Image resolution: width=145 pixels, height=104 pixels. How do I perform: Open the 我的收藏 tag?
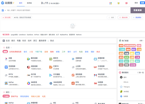[x=6, y=17]
